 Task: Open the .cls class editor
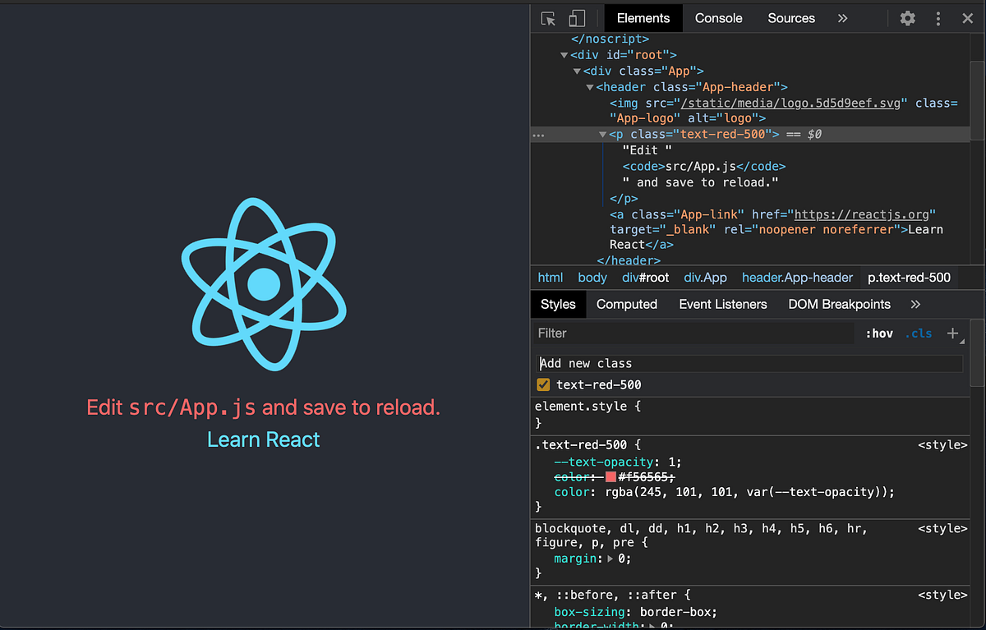pyautogui.click(x=919, y=333)
